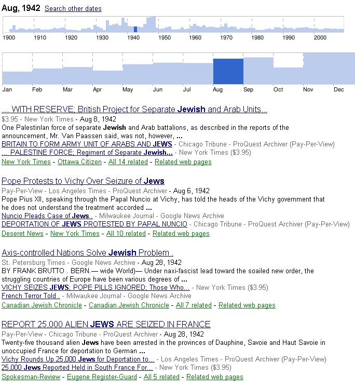
Task: Select the Sep month bar in timeline
Action: coord(258,71)
